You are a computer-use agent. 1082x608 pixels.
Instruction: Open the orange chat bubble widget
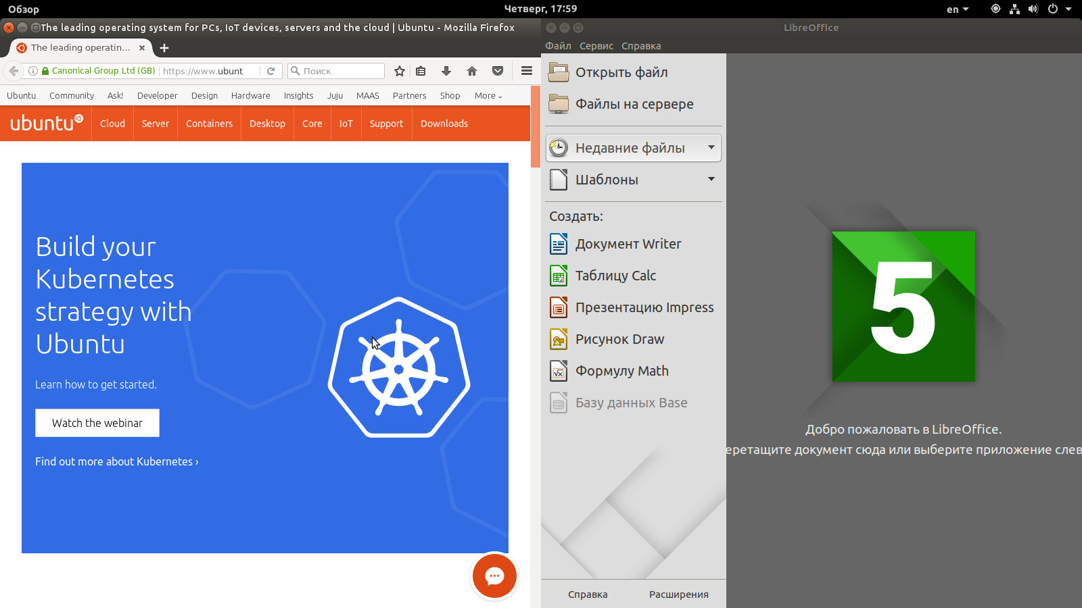click(494, 576)
